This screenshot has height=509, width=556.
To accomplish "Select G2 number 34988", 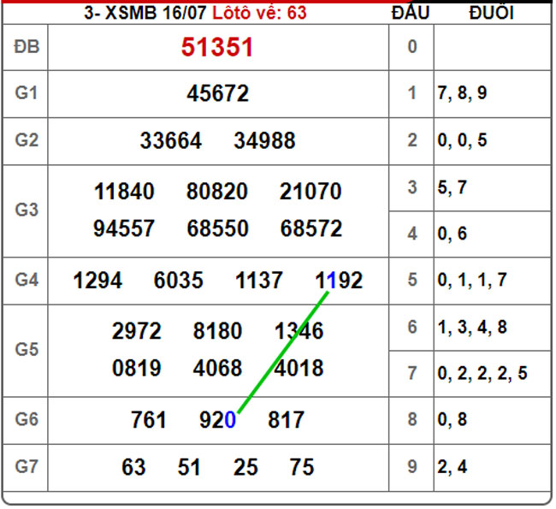I will click(264, 139).
